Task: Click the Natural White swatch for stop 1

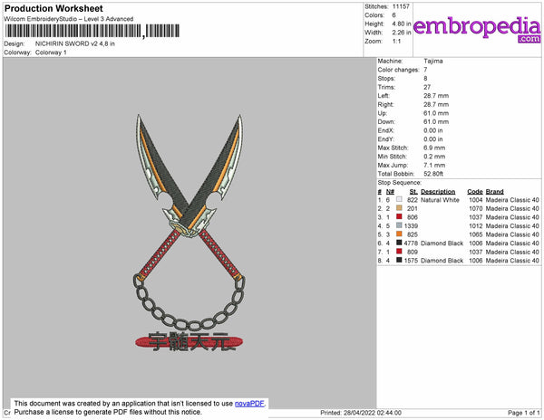Action: click(x=399, y=199)
